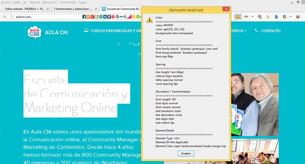Viewport: 305px width, 164px height.
Task: Click the dark B bookmark icon
Action: [x=109, y=17]
